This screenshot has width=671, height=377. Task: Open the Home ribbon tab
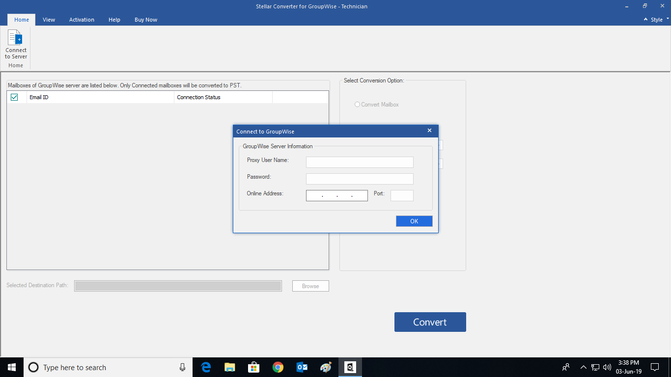[x=22, y=20]
